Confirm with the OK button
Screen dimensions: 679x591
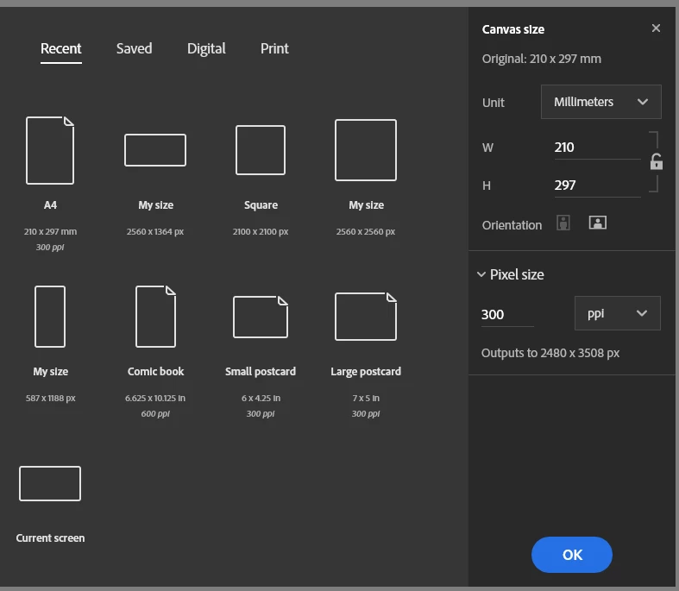point(572,555)
